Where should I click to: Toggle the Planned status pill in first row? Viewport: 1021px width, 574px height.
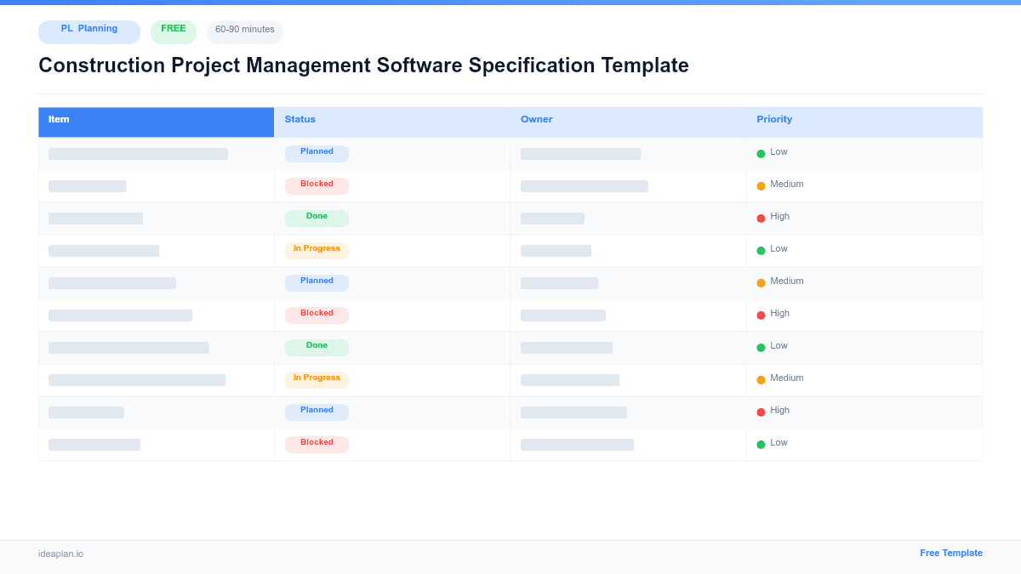tap(317, 153)
